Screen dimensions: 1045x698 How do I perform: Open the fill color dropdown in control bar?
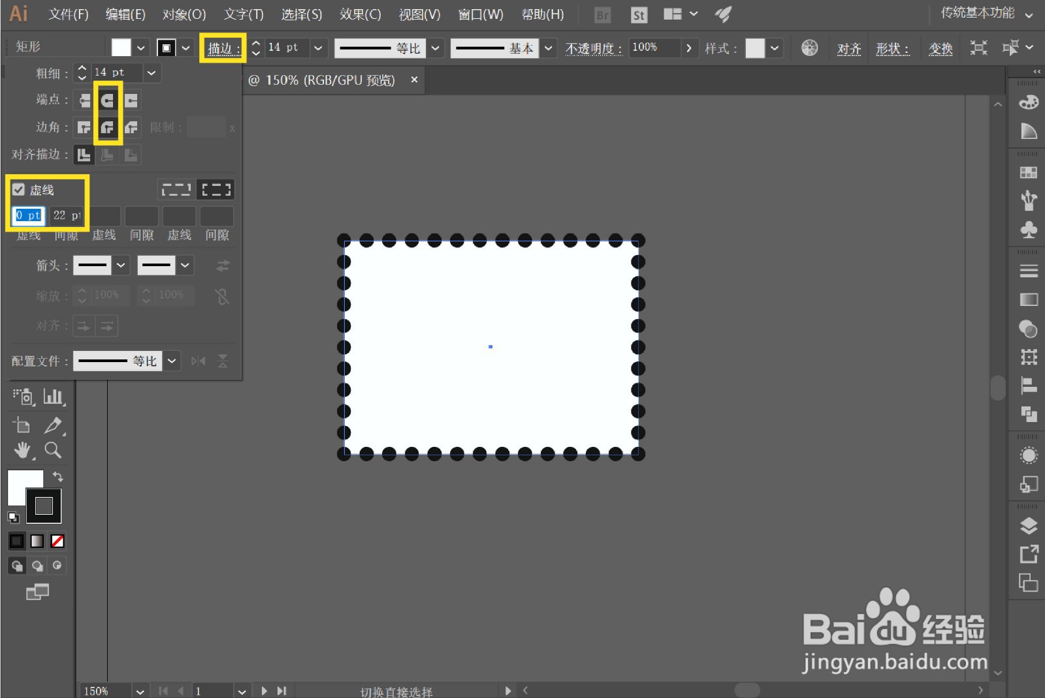[x=140, y=48]
